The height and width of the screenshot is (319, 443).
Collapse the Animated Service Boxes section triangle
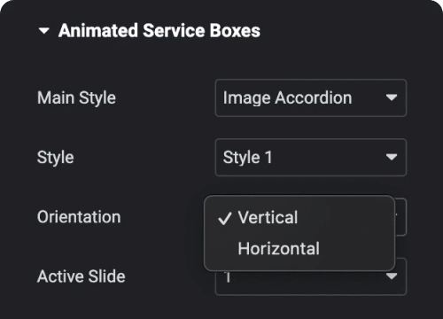coord(44,31)
